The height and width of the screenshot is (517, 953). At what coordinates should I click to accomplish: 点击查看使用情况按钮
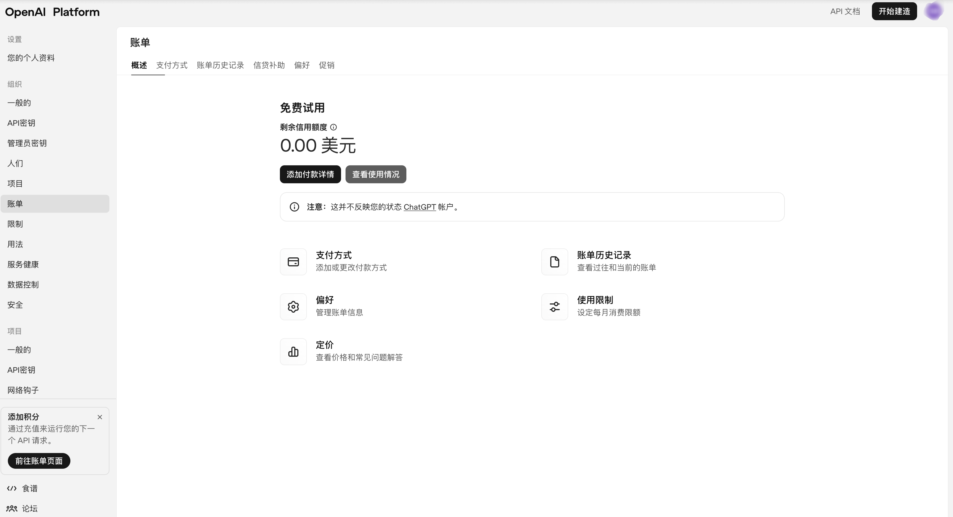376,174
